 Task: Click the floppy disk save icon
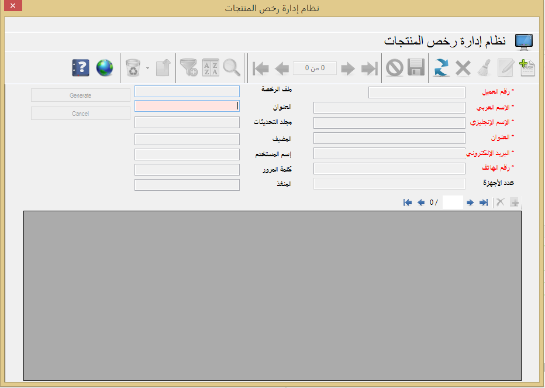click(x=416, y=68)
